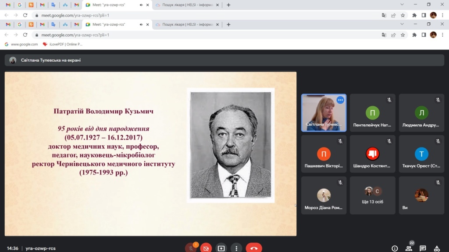Click the thumbs-down avatar of Шандро Костянтин
449x252 pixels.
point(372,154)
